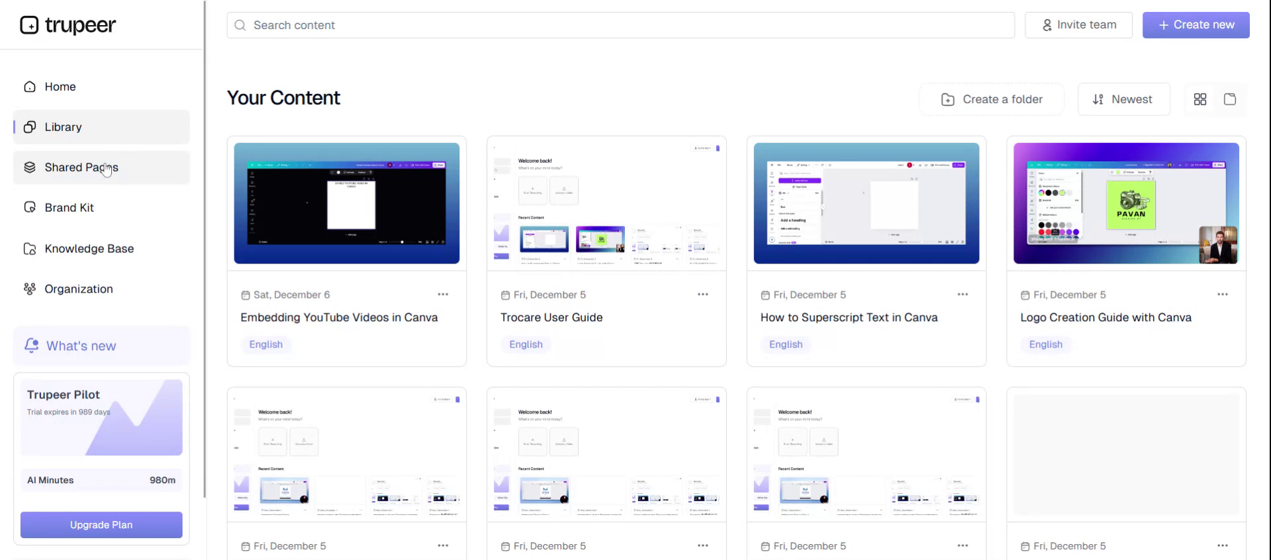
Task: Click the search magnifier icon
Action: tap(240, 25)
